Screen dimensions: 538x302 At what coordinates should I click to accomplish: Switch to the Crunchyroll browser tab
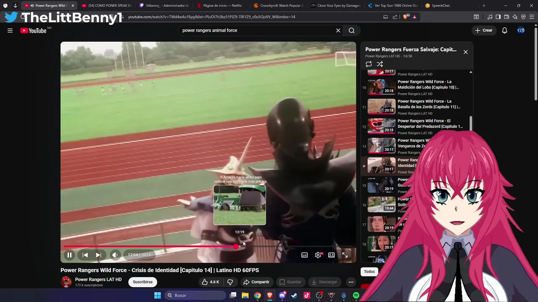point(279,5)
